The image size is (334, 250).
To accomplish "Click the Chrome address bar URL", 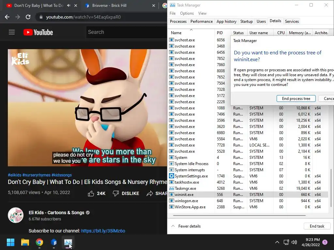I will coord(83,17).
